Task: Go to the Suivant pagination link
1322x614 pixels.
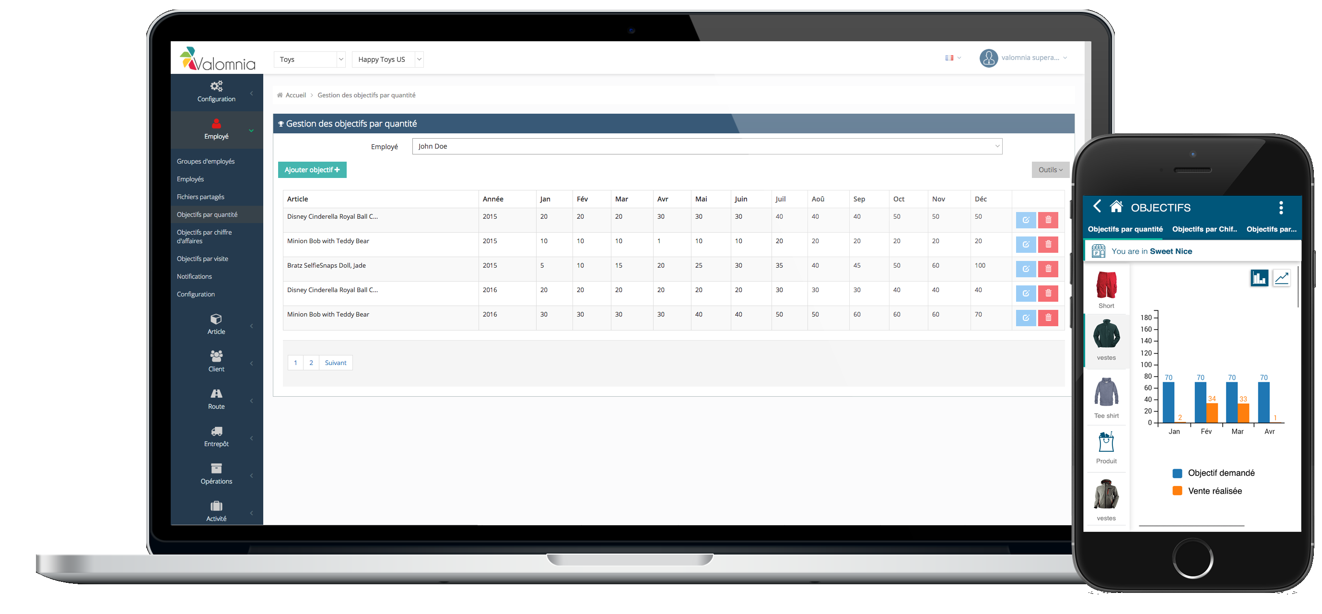Action: pos(335,363)
